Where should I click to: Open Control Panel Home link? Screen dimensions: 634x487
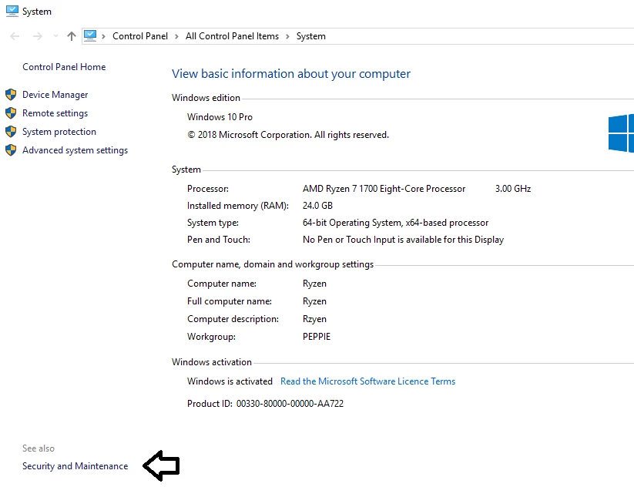(x=64, y=67)
